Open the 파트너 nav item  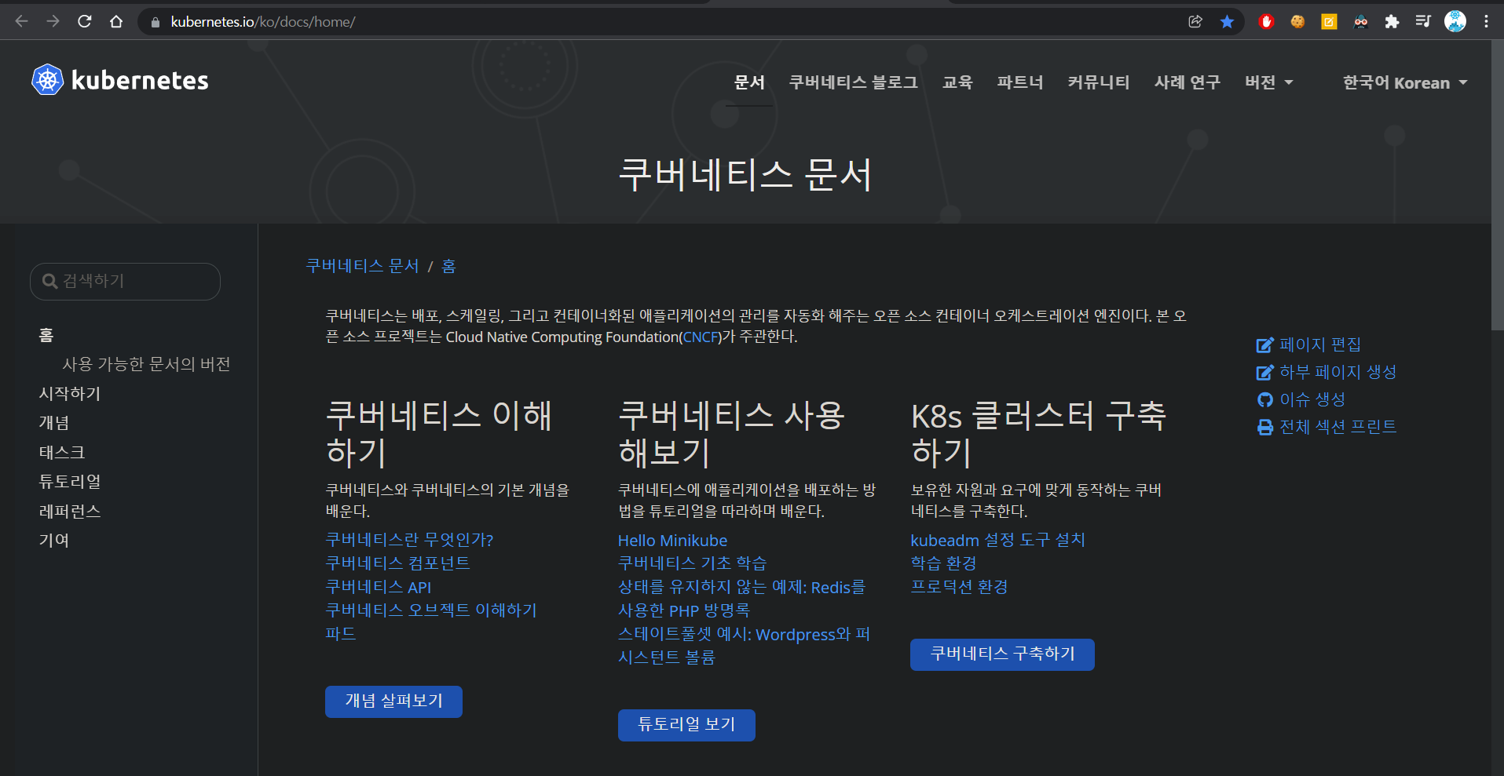(x=1020, y=82)
